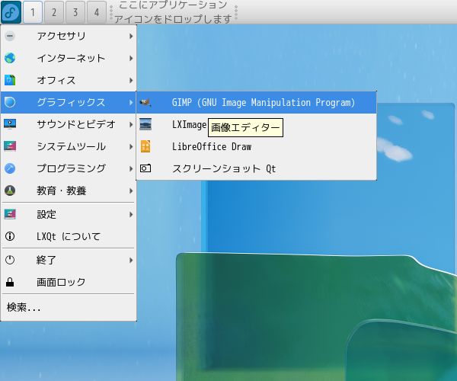Switch to workspace 3
Image resolution: width=457 pixels, height=381 pixels.
click(75, 12)
